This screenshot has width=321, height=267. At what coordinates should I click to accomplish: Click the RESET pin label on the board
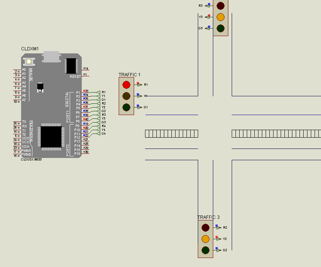(75, 77)
